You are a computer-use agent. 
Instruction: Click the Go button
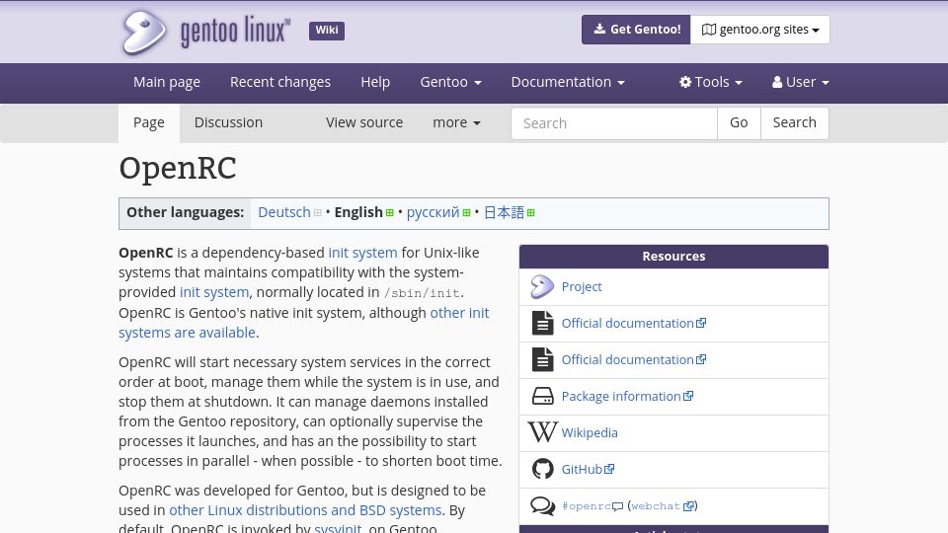tap(739, 123)
